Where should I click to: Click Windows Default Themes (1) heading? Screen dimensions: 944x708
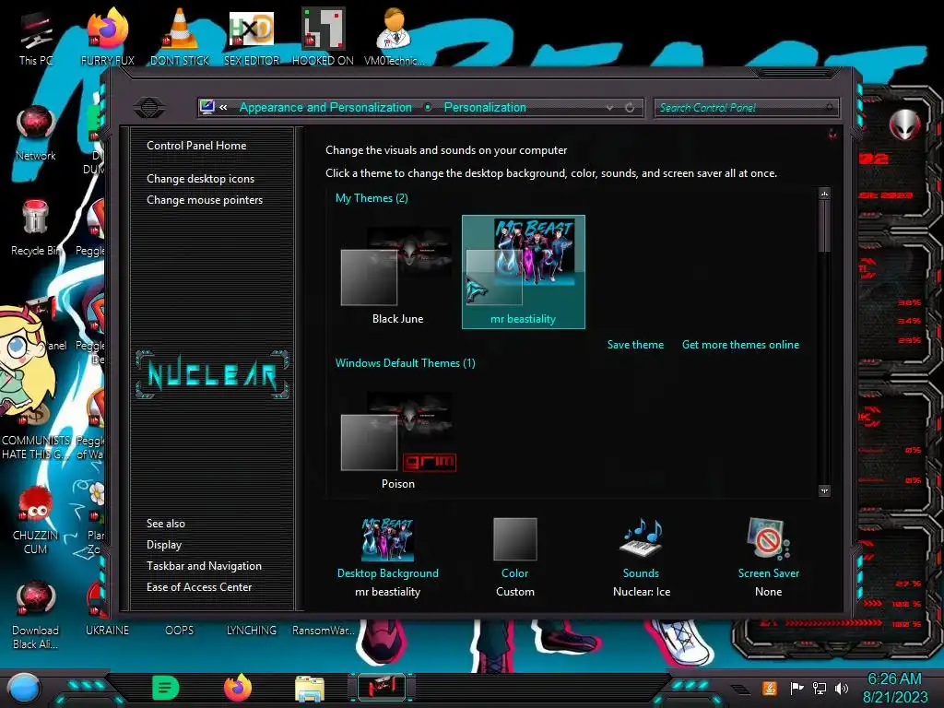pos(406,363)
